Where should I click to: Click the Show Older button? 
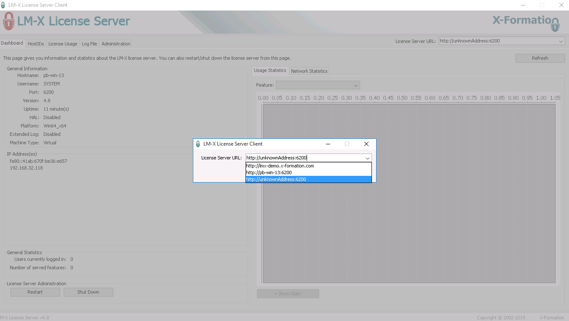pyautogui.click(x=288, y=294)
